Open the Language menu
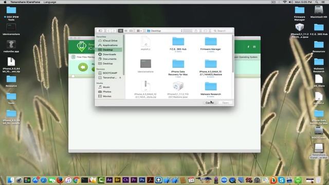This screenshot has height=185, width=329. (50, 2)
